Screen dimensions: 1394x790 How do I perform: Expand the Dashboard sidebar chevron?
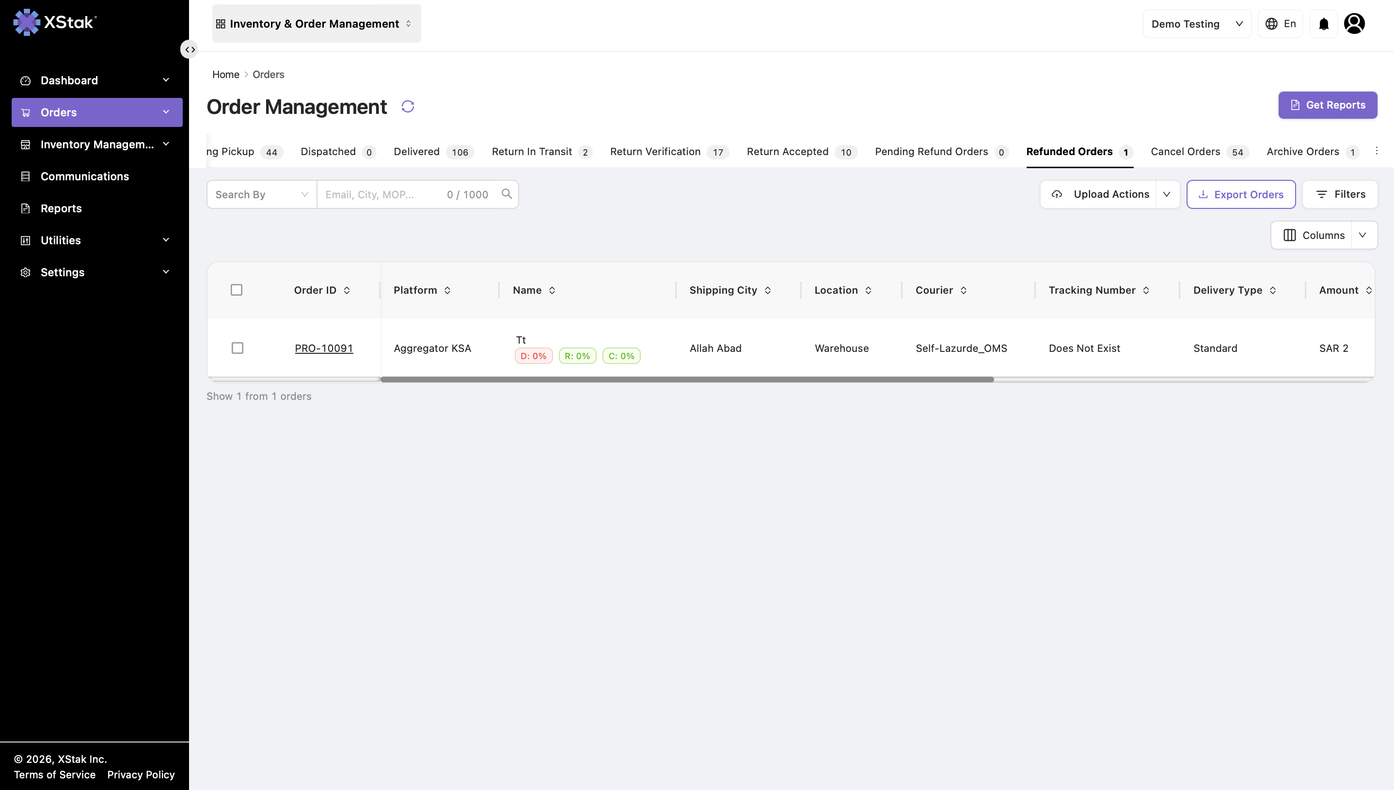coord(166,80)
